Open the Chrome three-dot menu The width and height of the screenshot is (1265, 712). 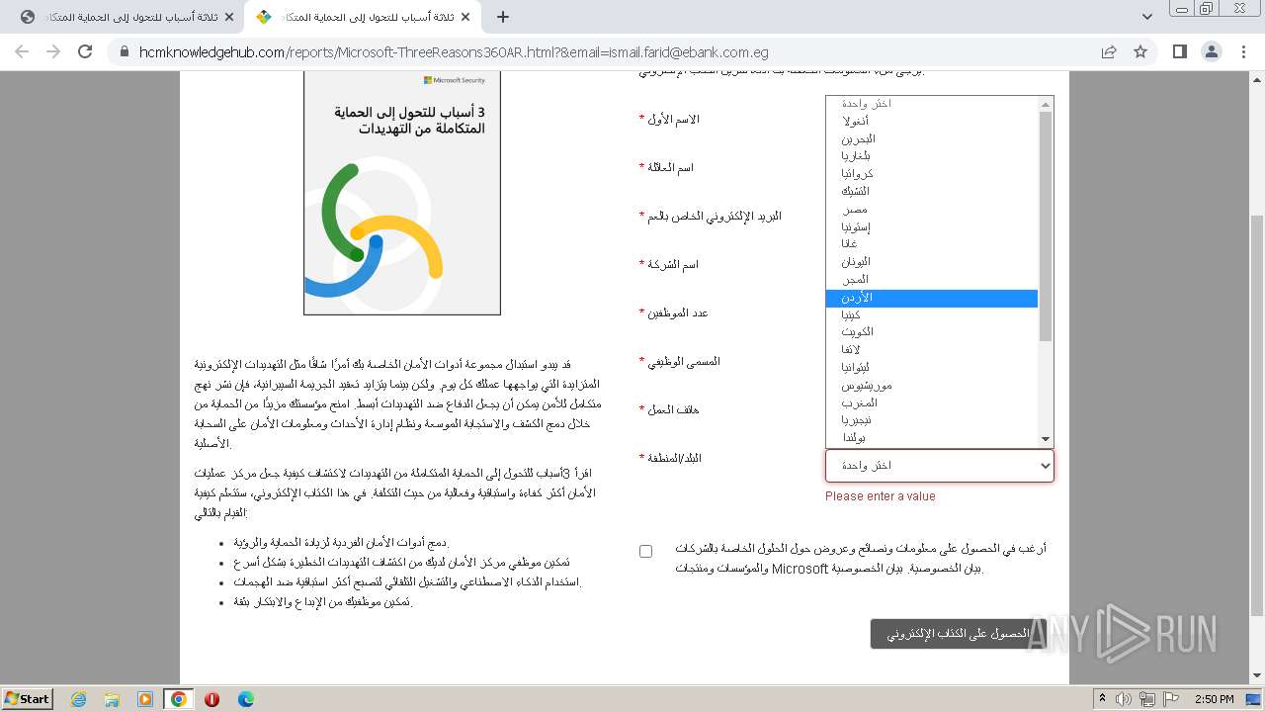tap(1241, 51)
